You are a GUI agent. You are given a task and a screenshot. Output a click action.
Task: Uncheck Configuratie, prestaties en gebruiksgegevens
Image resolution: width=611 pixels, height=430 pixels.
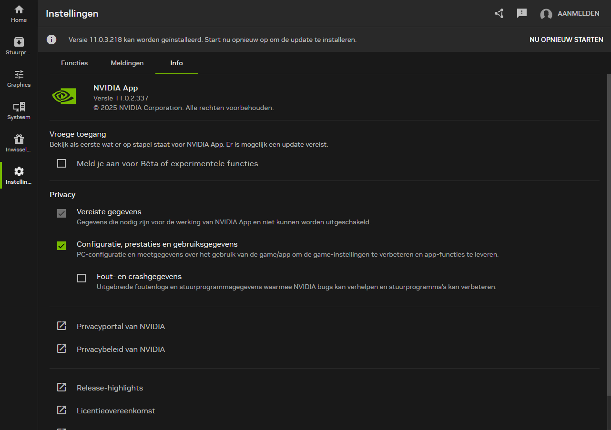61,246
